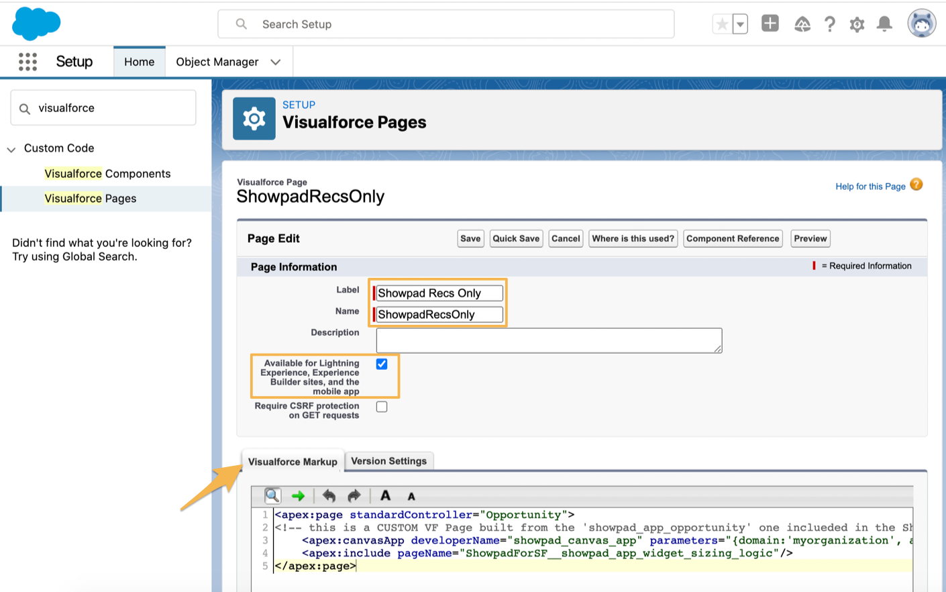Open the favorites list dropdown arrow
This screenshot has height=592, width=946.
[x=740, y=25]
